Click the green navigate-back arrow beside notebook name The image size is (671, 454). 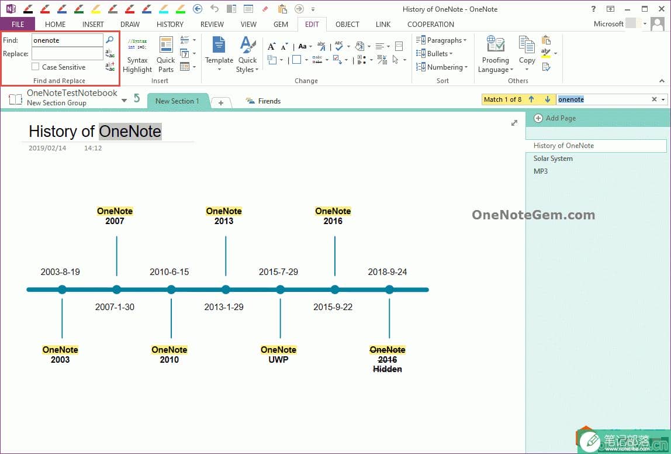(x=137, y=98)
